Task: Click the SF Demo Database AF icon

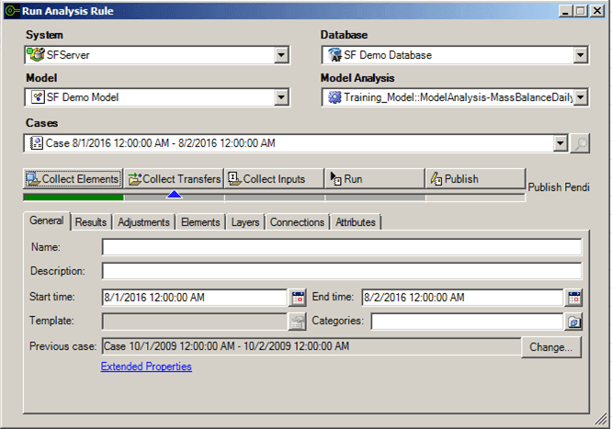Action: click(334, 55)
